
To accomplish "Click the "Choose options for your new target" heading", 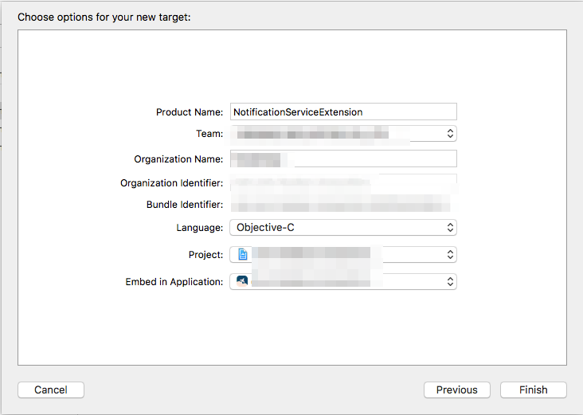I will 104,16.
